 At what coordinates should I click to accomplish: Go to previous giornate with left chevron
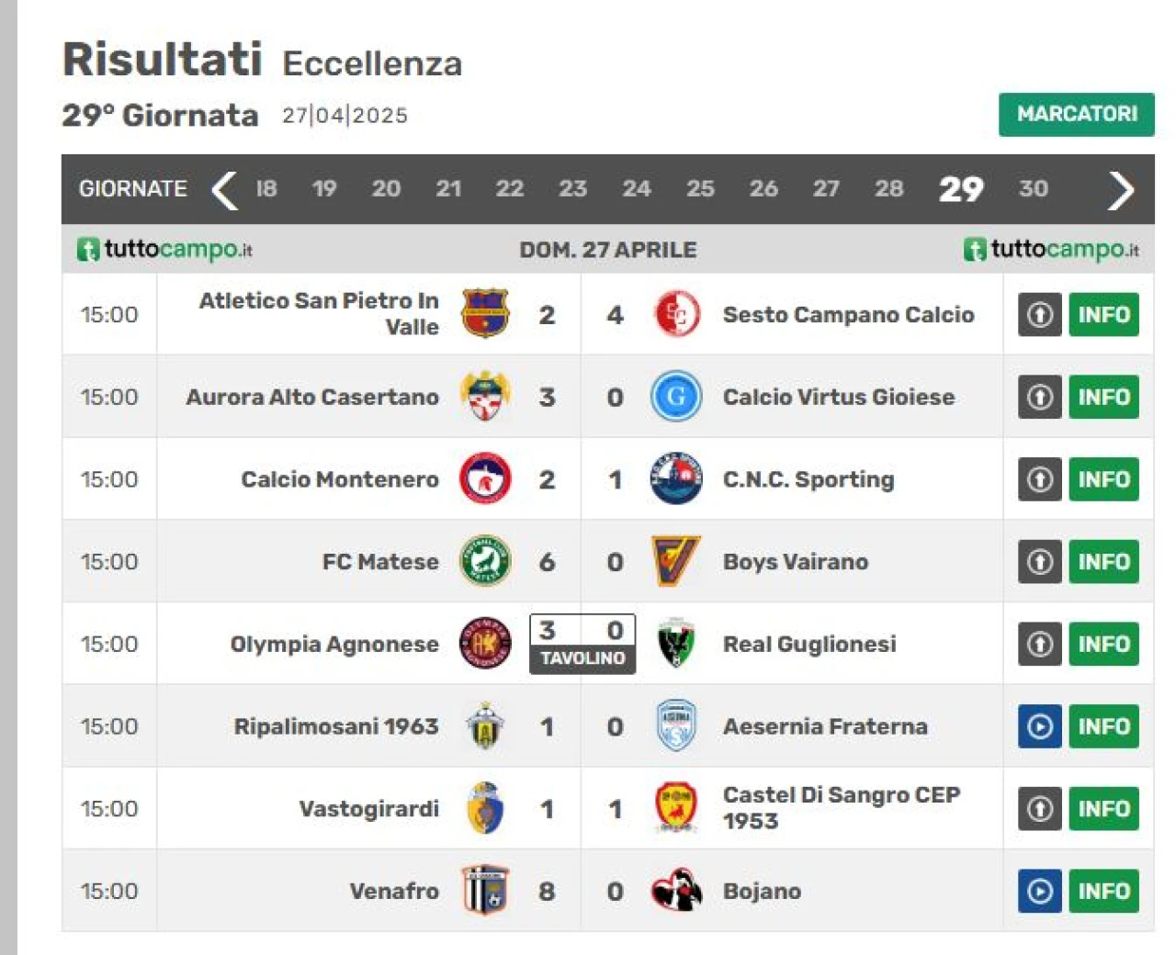tap(224, 189)
